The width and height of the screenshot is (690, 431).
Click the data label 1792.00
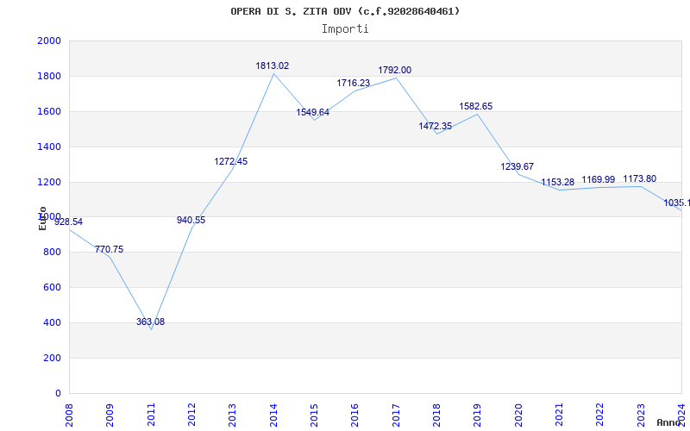pyautogui.click(x=395, y=71)
